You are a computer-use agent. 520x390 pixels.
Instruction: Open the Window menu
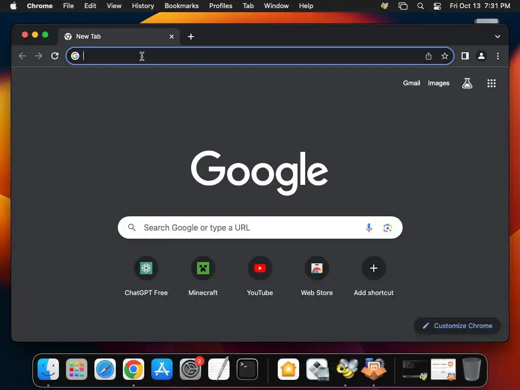coord(276,6)
